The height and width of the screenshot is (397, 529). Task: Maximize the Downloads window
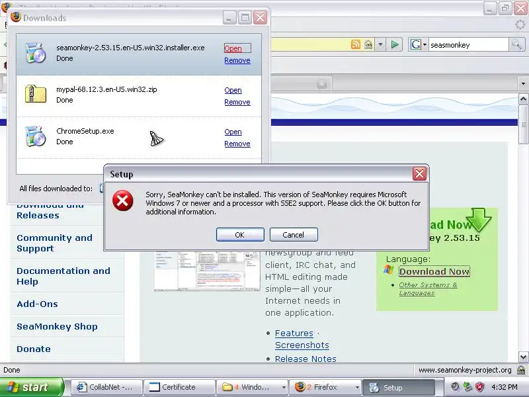(245, 18)
